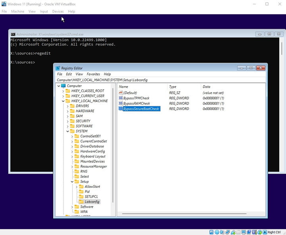Open VirtualBox Machine menu
This screenshot has width=286, height=235.
[x=17, y=11]
